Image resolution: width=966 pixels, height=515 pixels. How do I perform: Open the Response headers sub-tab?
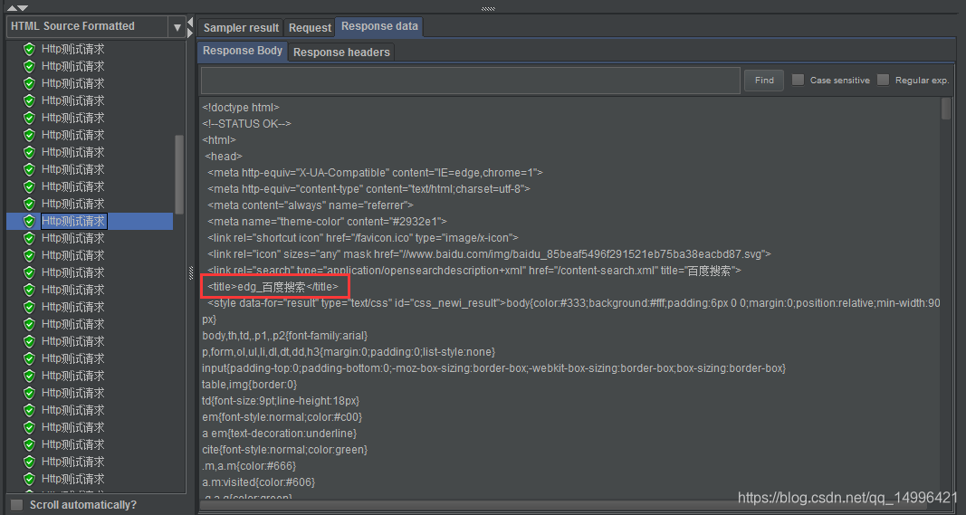(x=341, y=52)
